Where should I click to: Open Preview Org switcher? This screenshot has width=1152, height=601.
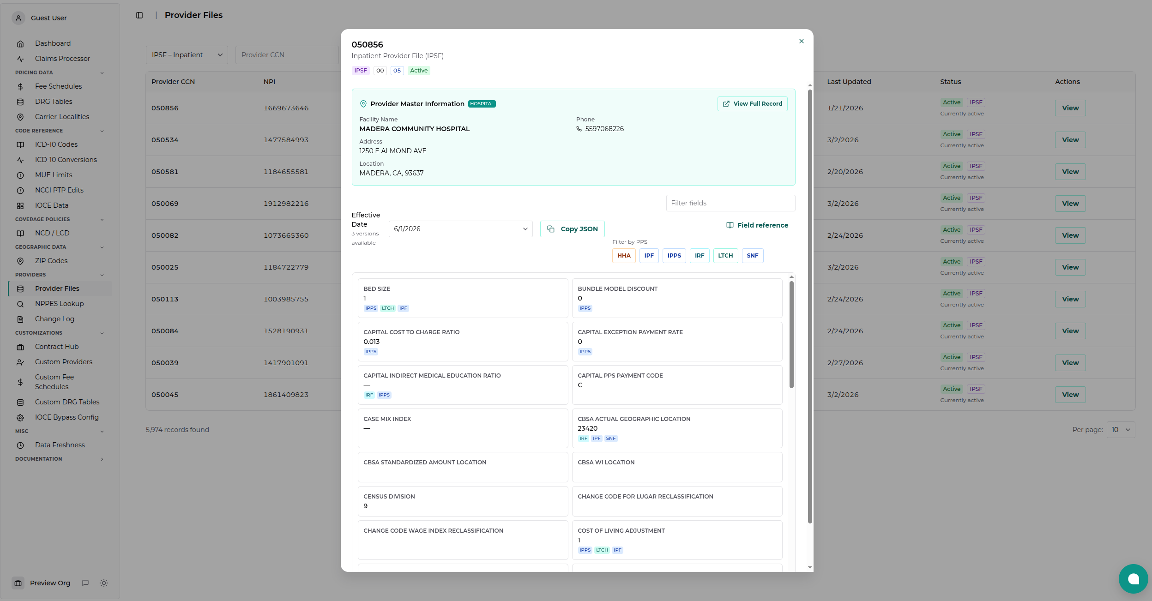tap(42, 583)
